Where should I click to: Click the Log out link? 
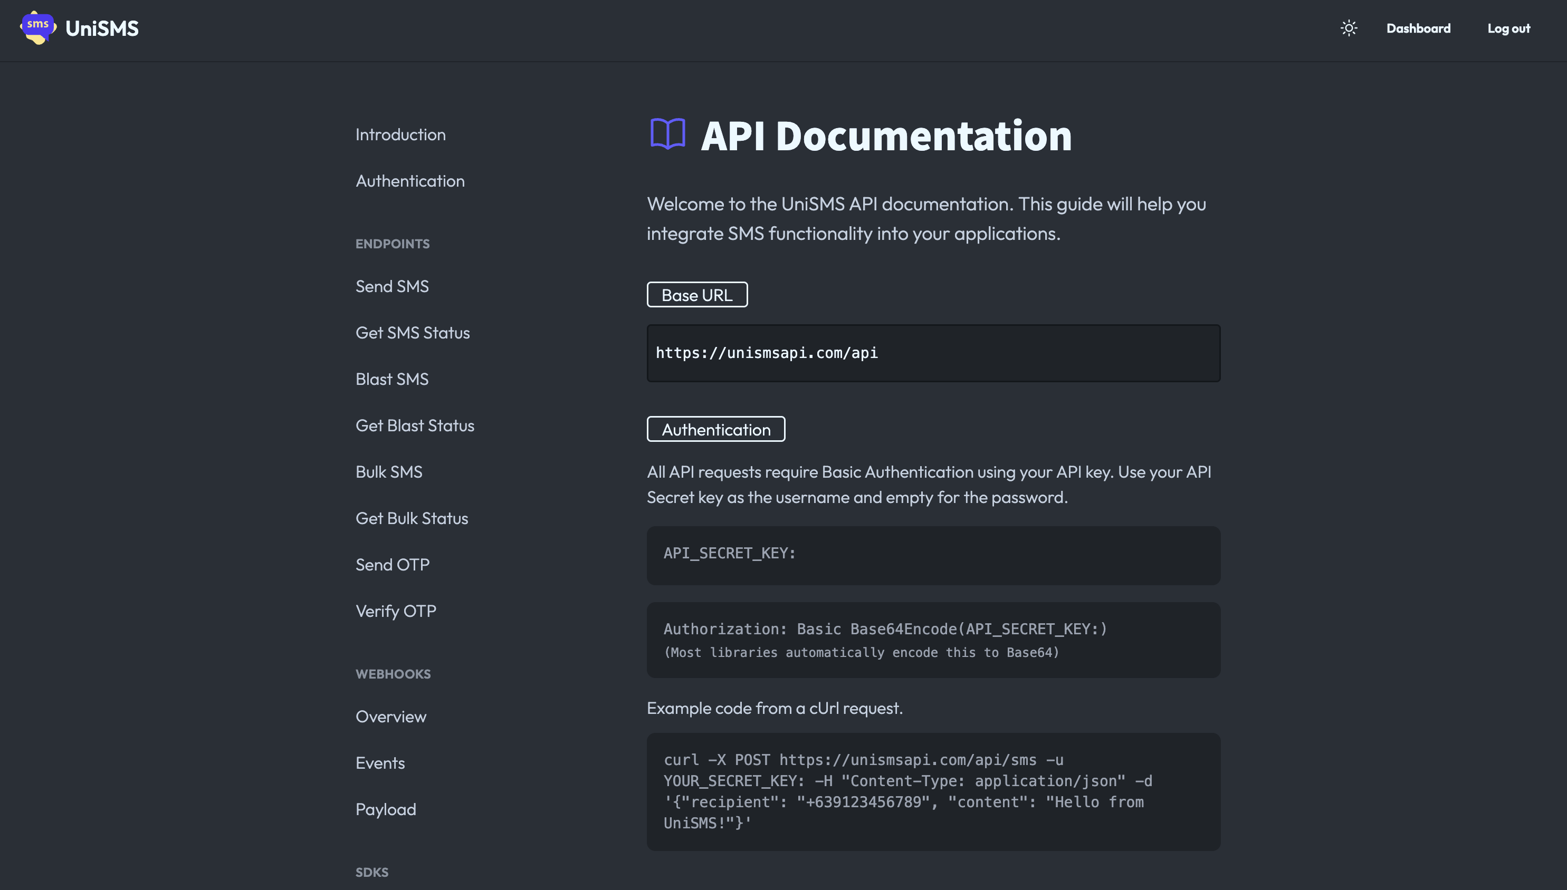1508,28
